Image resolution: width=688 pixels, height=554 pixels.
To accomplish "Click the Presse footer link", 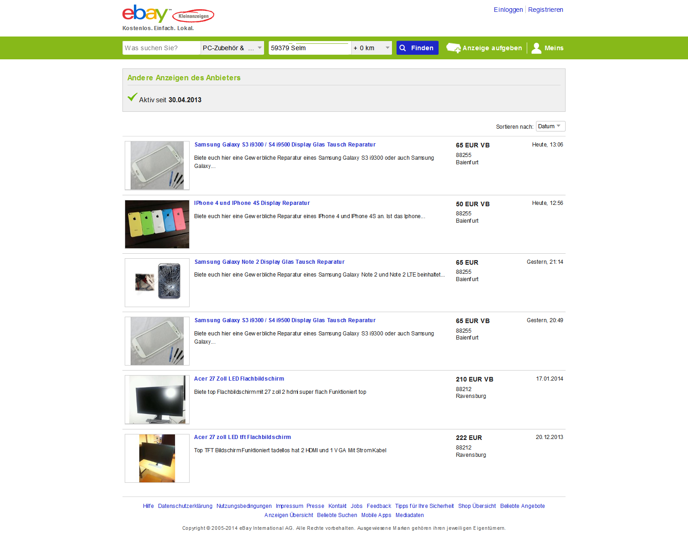I will coord(315,506).
